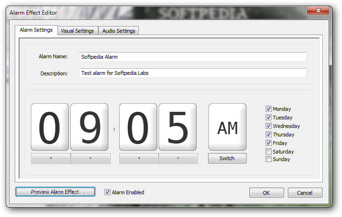Enable the Saturday checkbox
This screenshot has width=342, height=217.
[x=268, y=151]
